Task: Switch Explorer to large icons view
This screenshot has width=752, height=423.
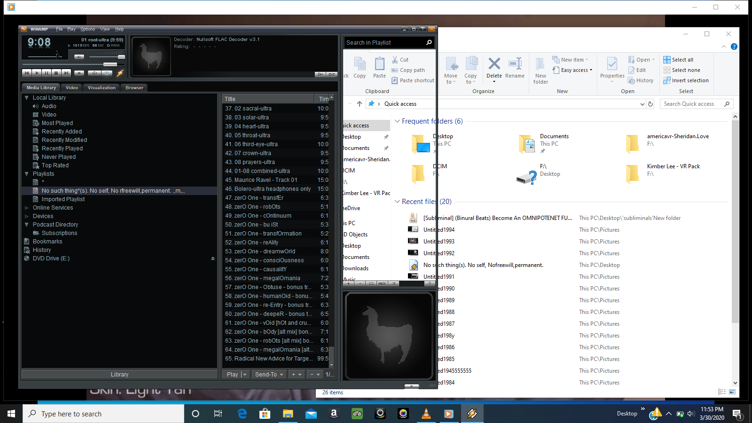Action: click(732, 392)
